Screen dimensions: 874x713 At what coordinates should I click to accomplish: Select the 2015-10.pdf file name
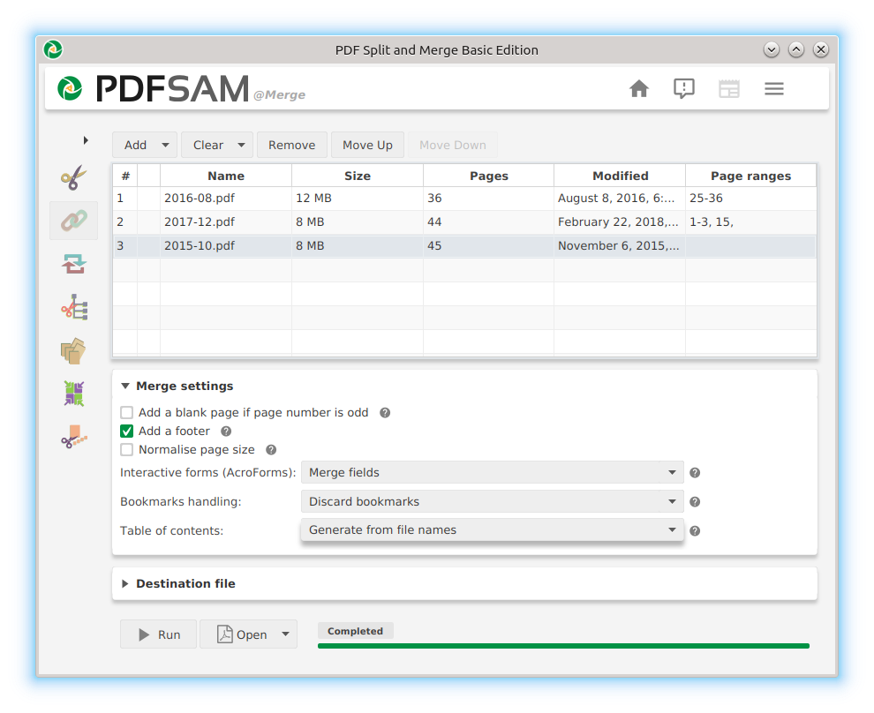pos(200,245)
